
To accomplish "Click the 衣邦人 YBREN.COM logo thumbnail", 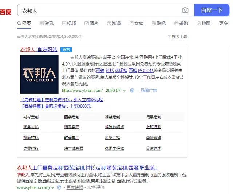I will click(x=39, y=74).
